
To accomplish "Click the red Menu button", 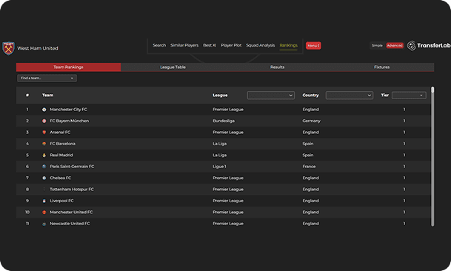I will pos(313,45).
